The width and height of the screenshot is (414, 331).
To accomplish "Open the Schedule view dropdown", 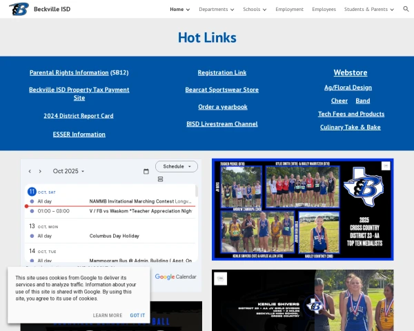I will click(177, 167).
